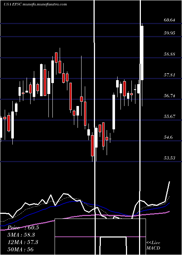The width and height of the screenshot is (182, 255).
Task: Select the 58.88 price axis label
Action: click(x=170, y=54)
